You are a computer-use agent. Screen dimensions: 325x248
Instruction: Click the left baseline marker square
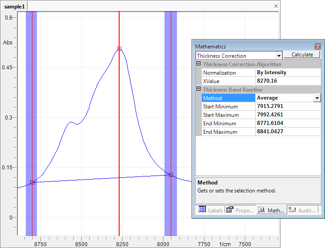point(32,182)
